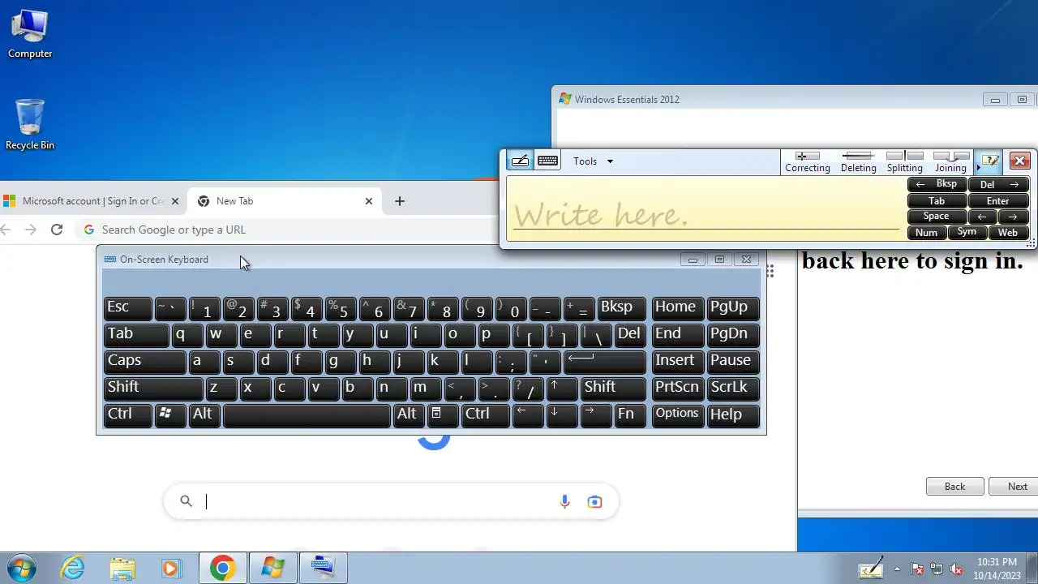Show the Correcting gesture demo
Viewport: 1038px width, 584px height.
(x=807, y=161)
